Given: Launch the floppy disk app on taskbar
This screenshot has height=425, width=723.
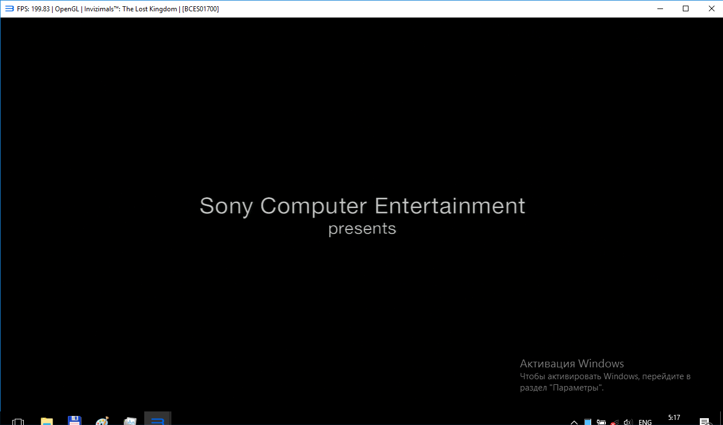Looking at the screenshot, I should point(74,421).
